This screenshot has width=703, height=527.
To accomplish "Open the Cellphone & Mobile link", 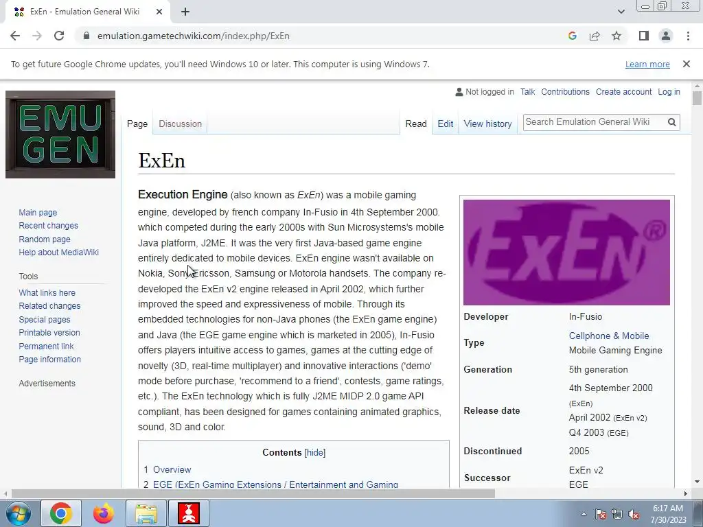I will 609,336.
